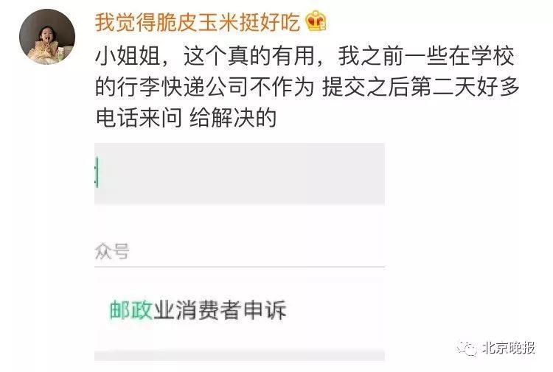Click the comment line starting 小姐姐，这个真的有用
This screenshot has height=372, width=553.
pyautogui.click(x=305, y=57)
